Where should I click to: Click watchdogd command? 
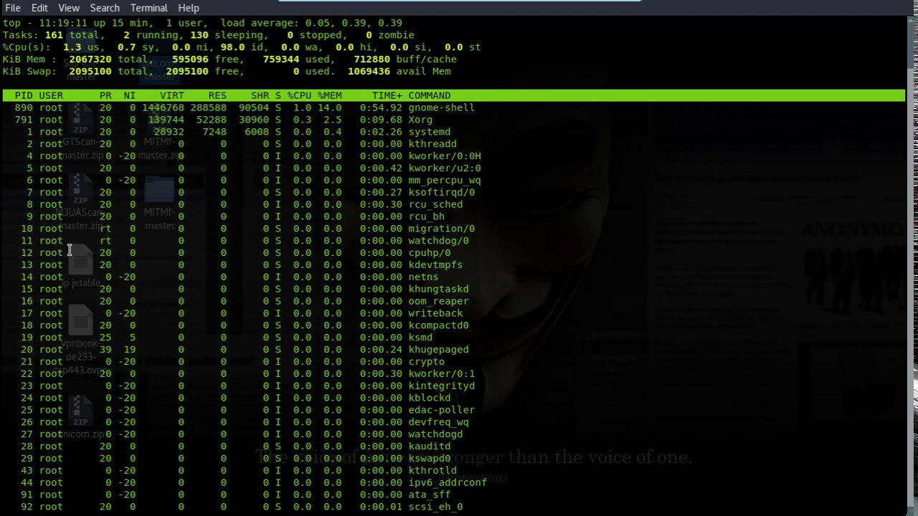(x=435, y=434)
